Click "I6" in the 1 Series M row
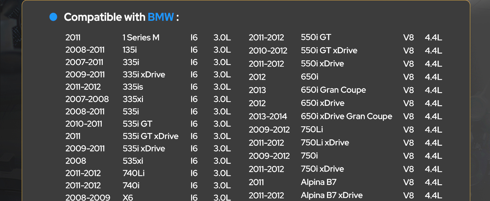 [194, 38]
